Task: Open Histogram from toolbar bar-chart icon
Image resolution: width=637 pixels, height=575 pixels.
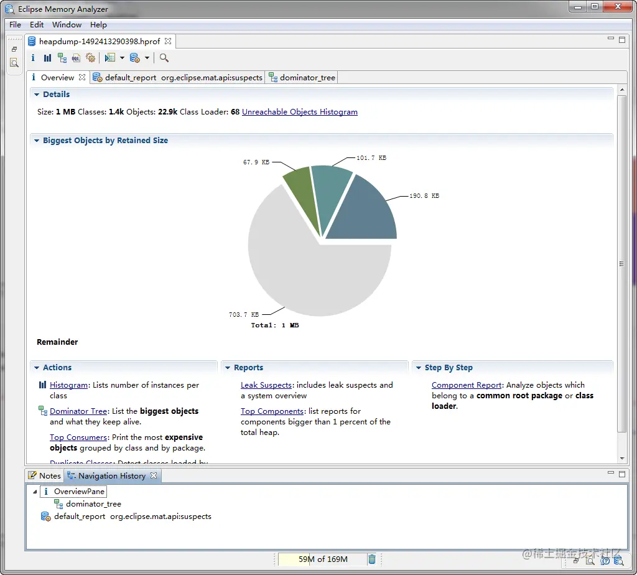Action: coord(47,58)
